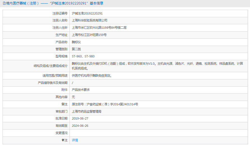Image resolution: width=250 pixels, height=146 pixels.
Task: Click the 结构及组成/主要组成成分 label
Action: tap(50, 66)
